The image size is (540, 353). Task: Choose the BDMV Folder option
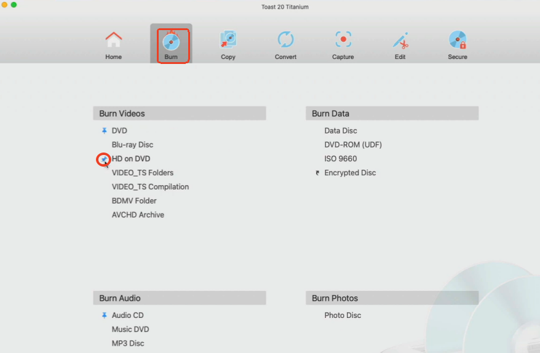coord(134,201)
